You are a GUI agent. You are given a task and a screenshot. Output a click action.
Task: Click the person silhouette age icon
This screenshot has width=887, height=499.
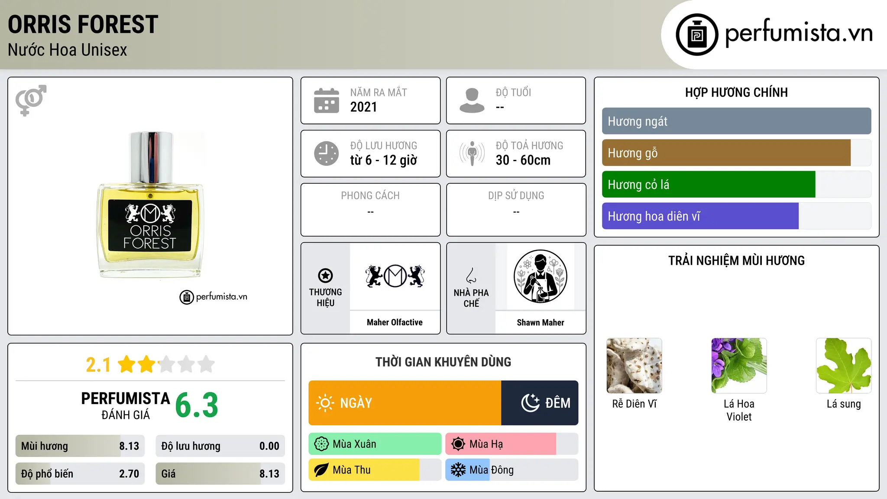[x=472, y=100]
